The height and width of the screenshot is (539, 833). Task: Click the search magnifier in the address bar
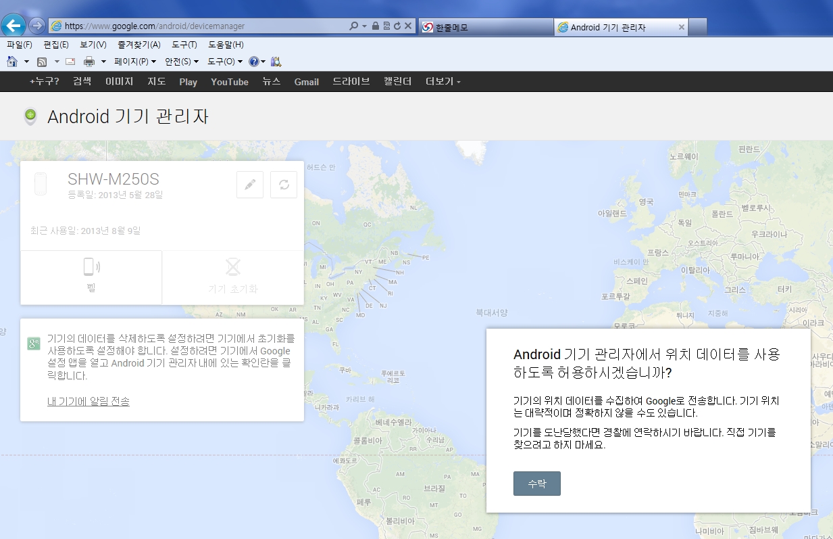click(x=354, y=26)
